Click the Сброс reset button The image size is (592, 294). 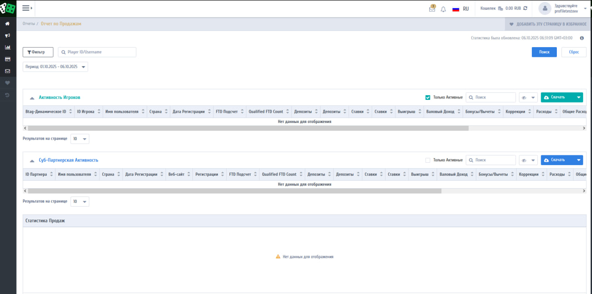pyautogui.click(x=573, y=52)
